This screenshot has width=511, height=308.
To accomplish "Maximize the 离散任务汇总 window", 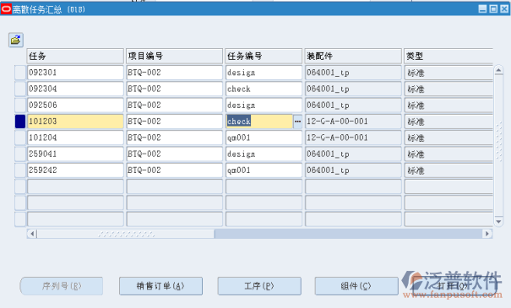I will pos(493,9).
